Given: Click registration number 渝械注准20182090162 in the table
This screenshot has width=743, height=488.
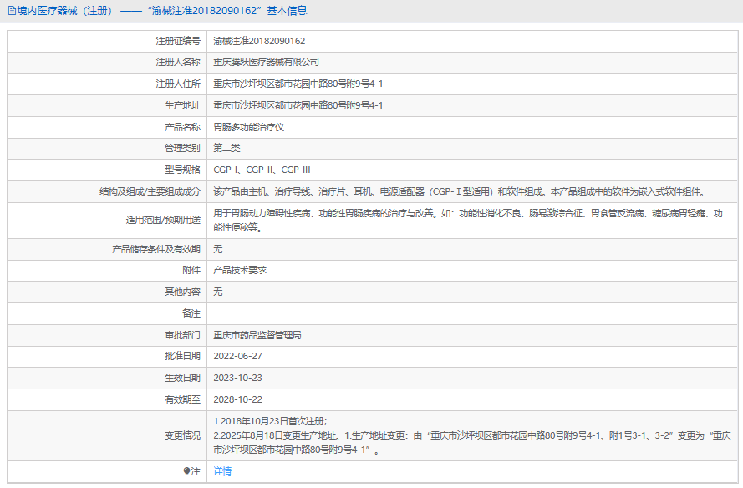Looking at the screenshot, I should 259,41.
